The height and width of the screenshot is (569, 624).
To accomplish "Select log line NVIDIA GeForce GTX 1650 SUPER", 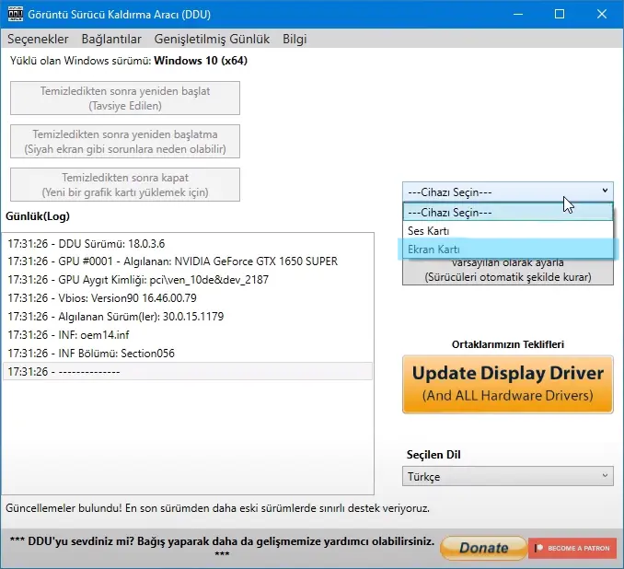I will (188, 261).
